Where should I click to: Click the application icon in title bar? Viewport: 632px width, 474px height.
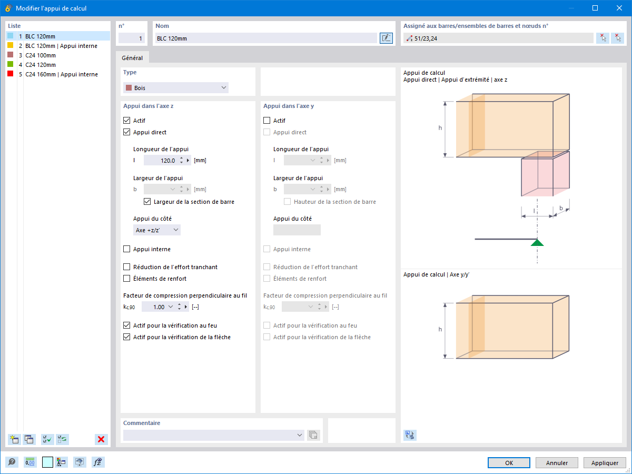click(x=8, y=8)
